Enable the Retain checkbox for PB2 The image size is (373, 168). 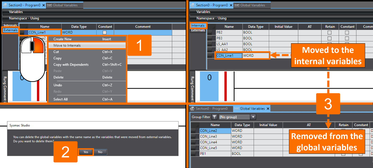click(330, 32)
